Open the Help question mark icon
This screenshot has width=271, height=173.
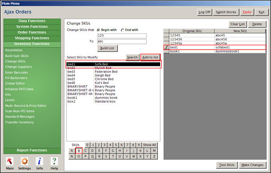(54, 161)
